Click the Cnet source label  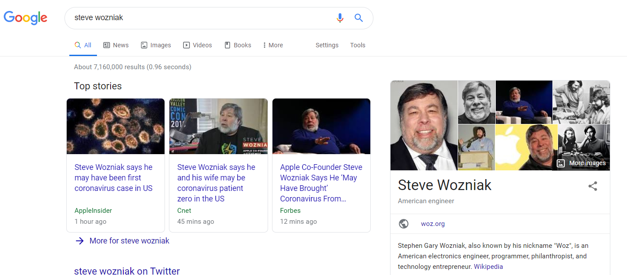pos(184,211)
